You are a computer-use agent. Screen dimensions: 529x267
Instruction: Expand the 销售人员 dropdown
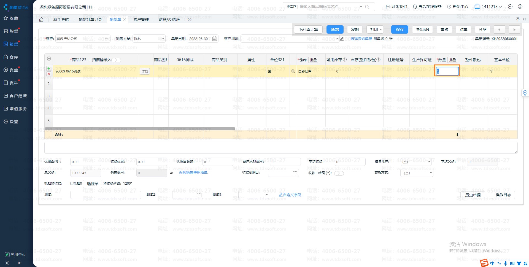[163, 39]
